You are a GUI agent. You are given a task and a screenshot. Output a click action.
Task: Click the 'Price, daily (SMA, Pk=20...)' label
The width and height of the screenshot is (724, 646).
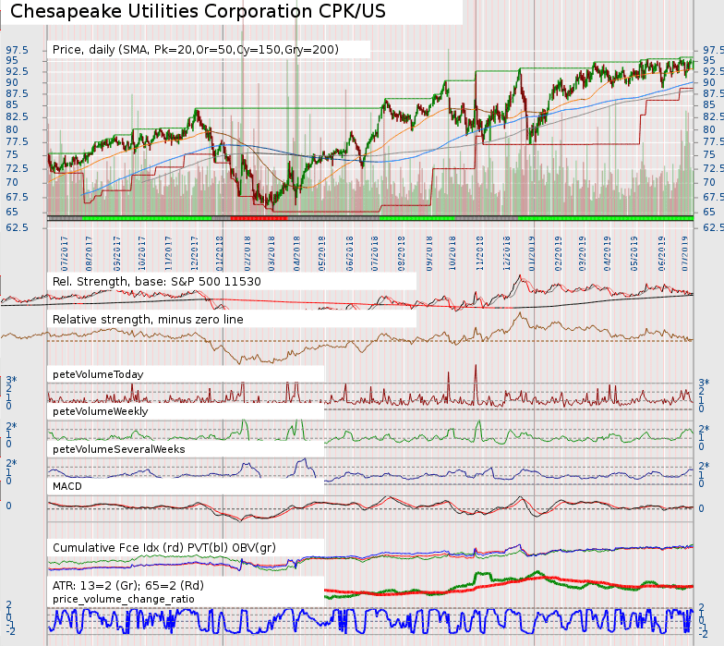coord(196,50)
